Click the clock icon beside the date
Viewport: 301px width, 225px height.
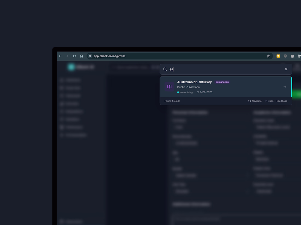point(198,92)
